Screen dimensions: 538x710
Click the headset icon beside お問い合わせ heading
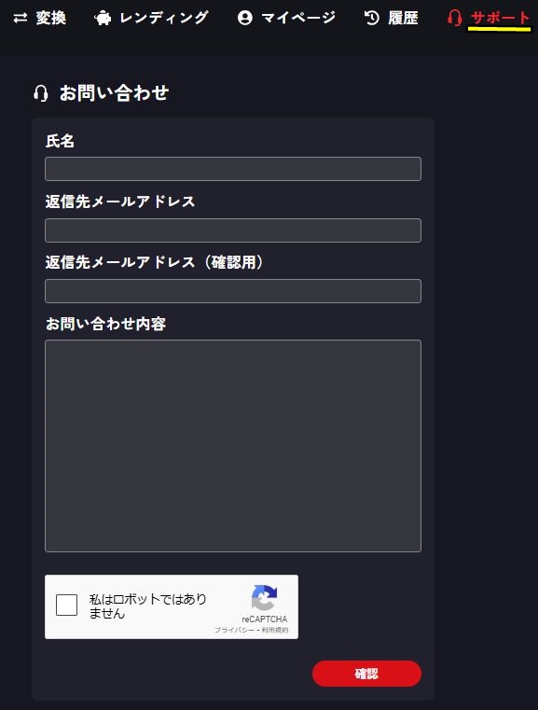click(41, 93)
